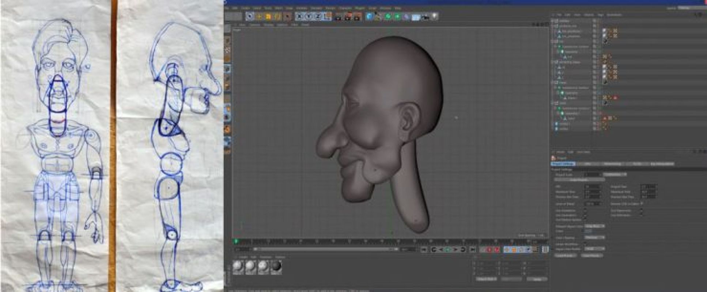The image size is (707, 292).
Task: Select the yellow Scale tool
Action: pyautogui.click(x=268, y=16)
